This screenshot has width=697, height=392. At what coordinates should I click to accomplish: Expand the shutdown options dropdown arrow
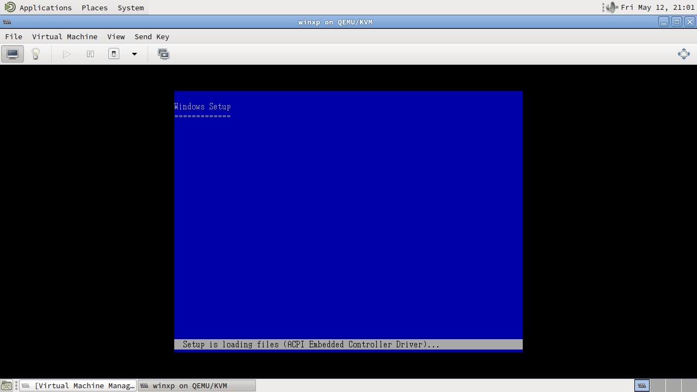(134, 54)
